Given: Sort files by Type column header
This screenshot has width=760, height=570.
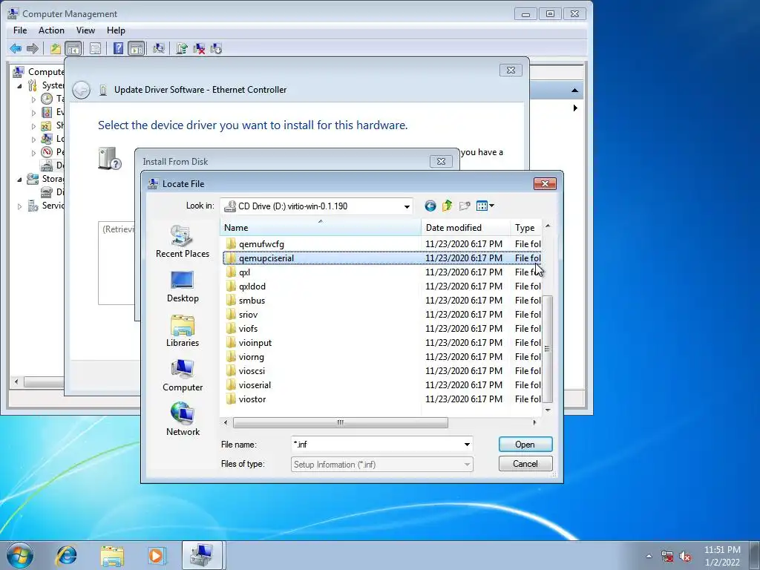Looking at the screenshot, I should tap(526, 227).
